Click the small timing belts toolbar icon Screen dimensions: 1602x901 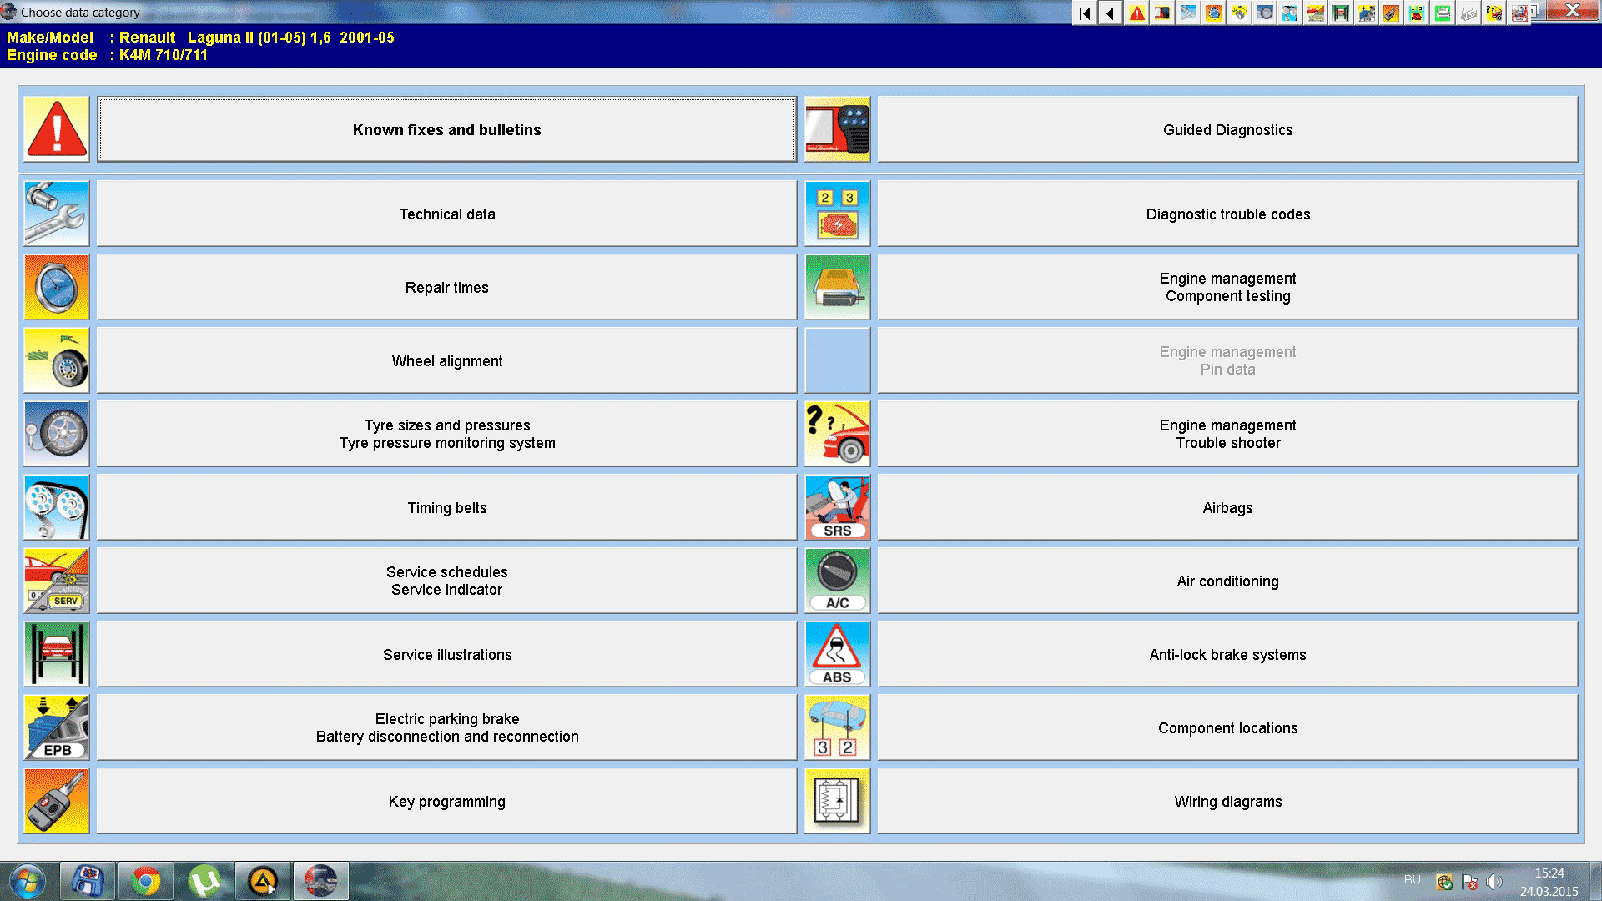(1290, 13)
